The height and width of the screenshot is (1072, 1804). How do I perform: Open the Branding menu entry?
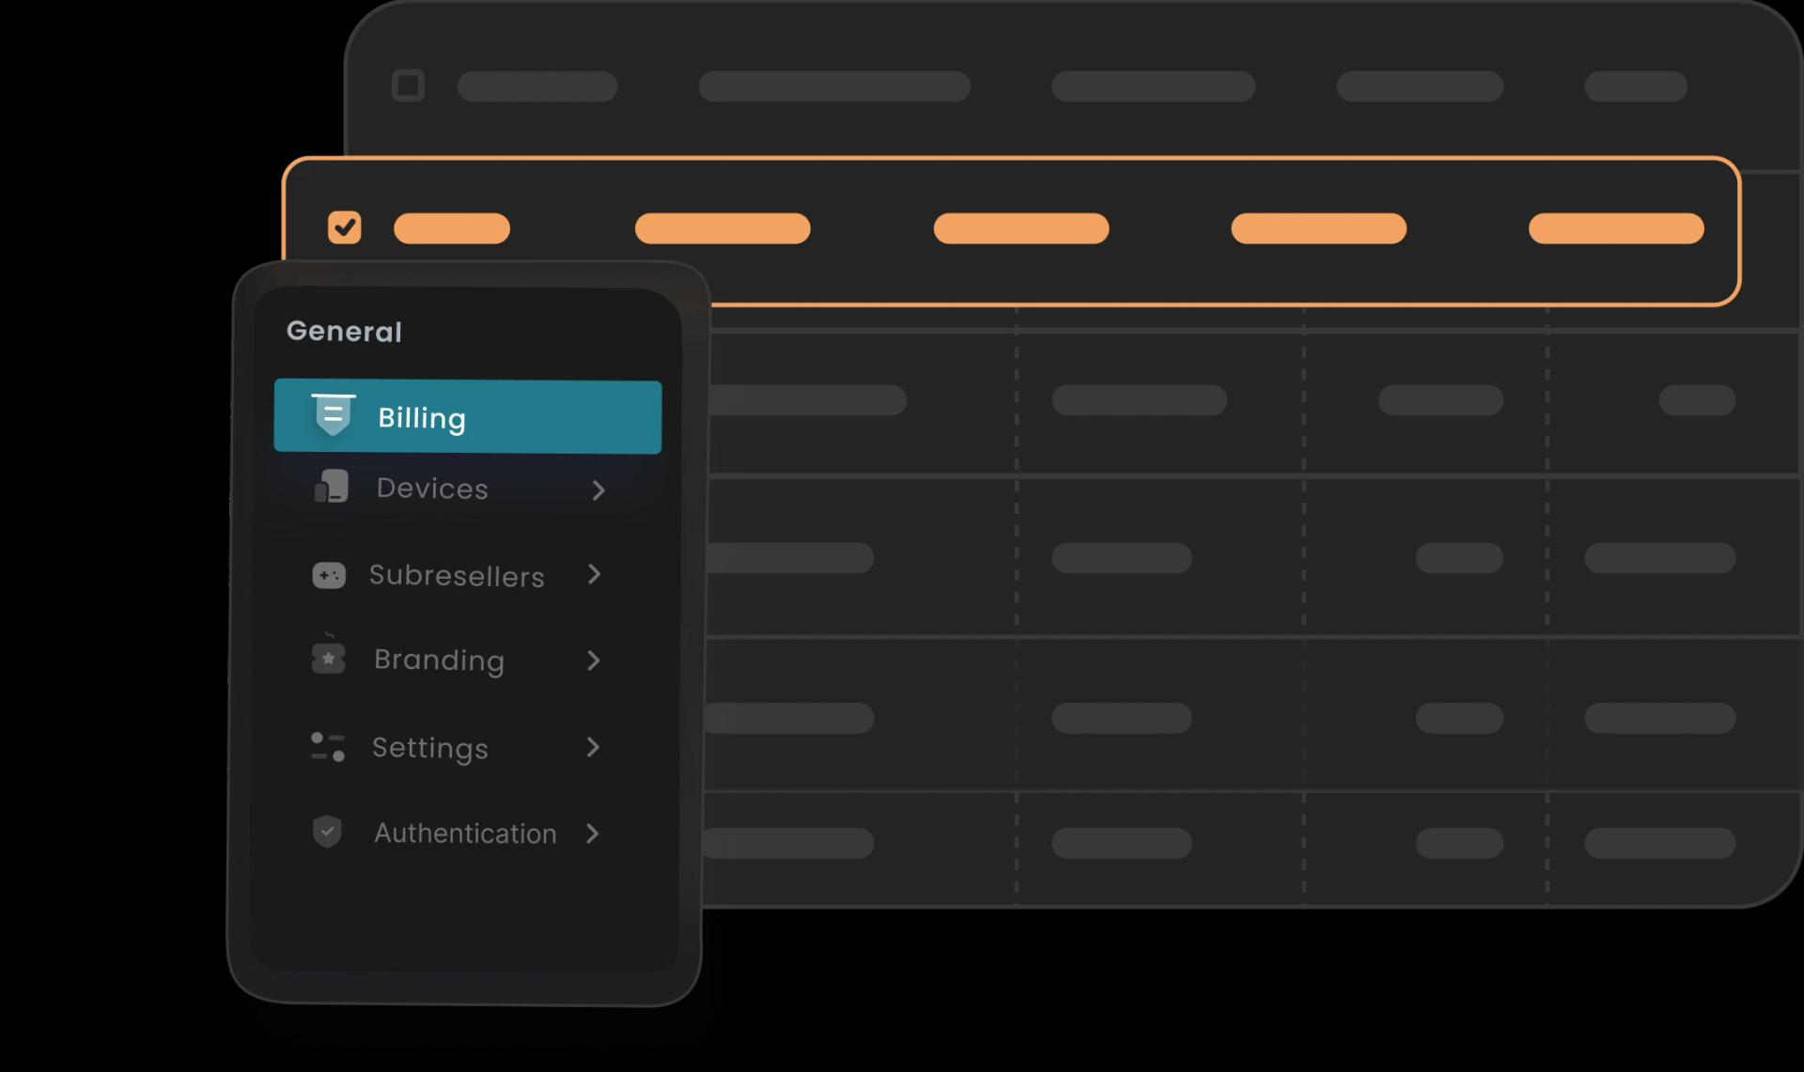[x=439, y=660]
